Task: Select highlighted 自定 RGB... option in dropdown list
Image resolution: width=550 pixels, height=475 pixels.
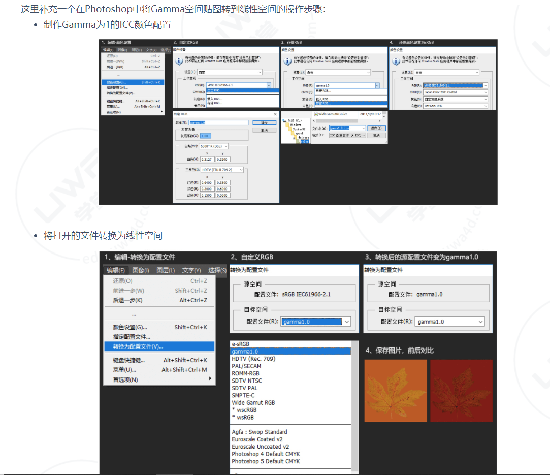Action: pyautogui.click(x=243, y=90)
